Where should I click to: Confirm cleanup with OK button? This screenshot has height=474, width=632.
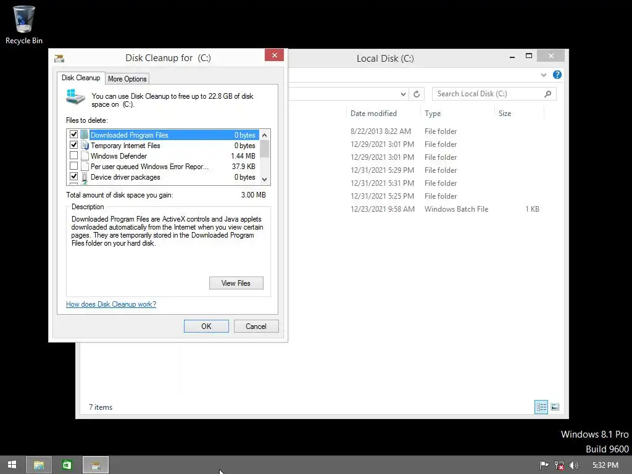[206, 326]
